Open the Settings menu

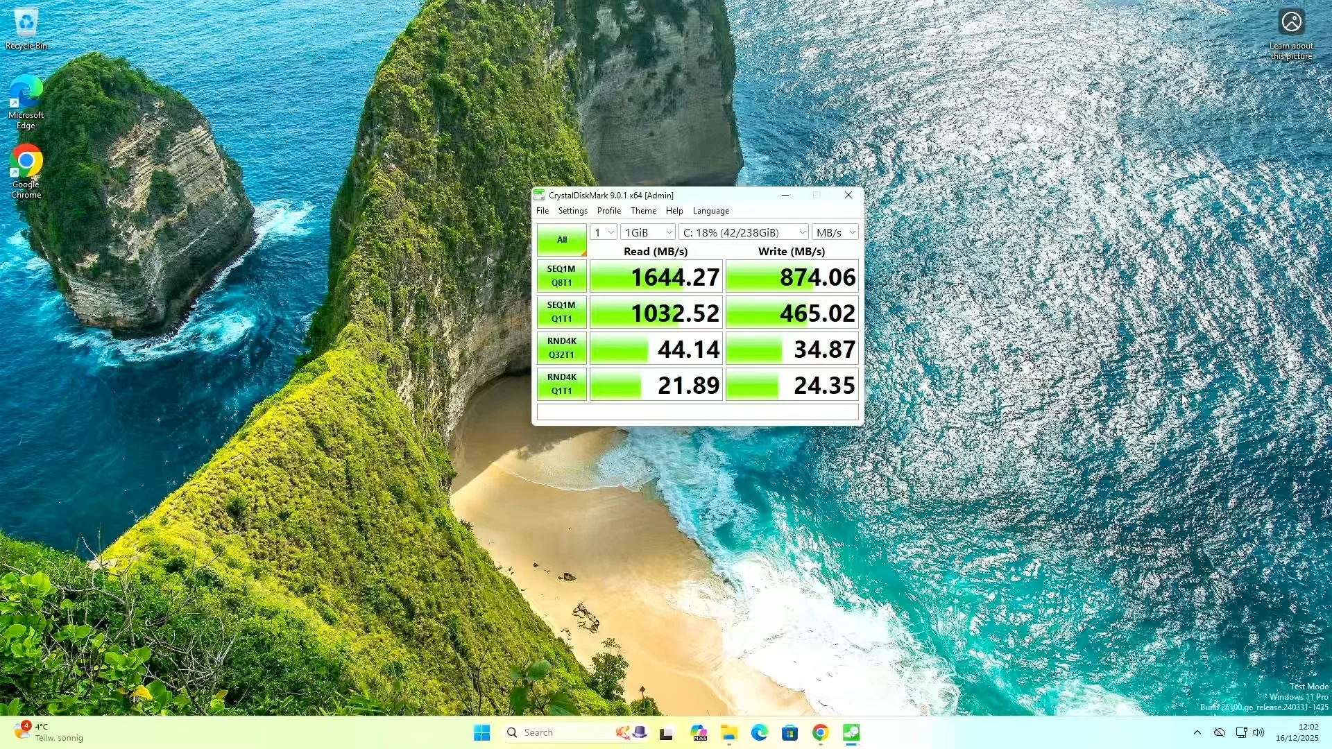pyautogui.click(x=572, y=211)
